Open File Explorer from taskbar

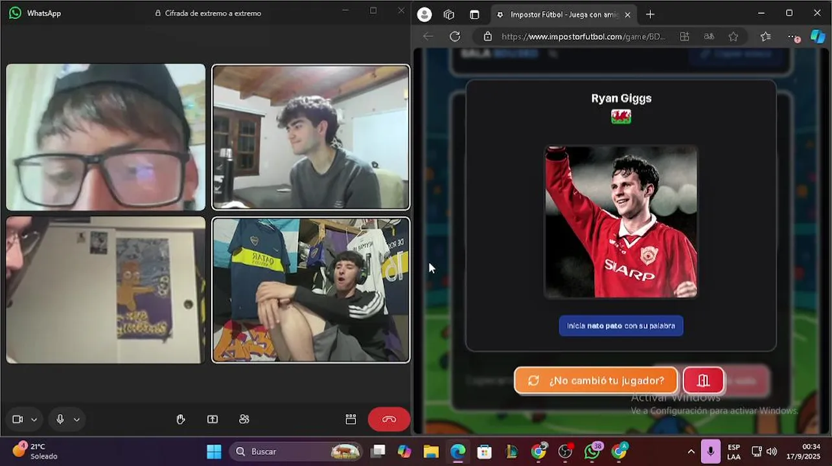431,451
